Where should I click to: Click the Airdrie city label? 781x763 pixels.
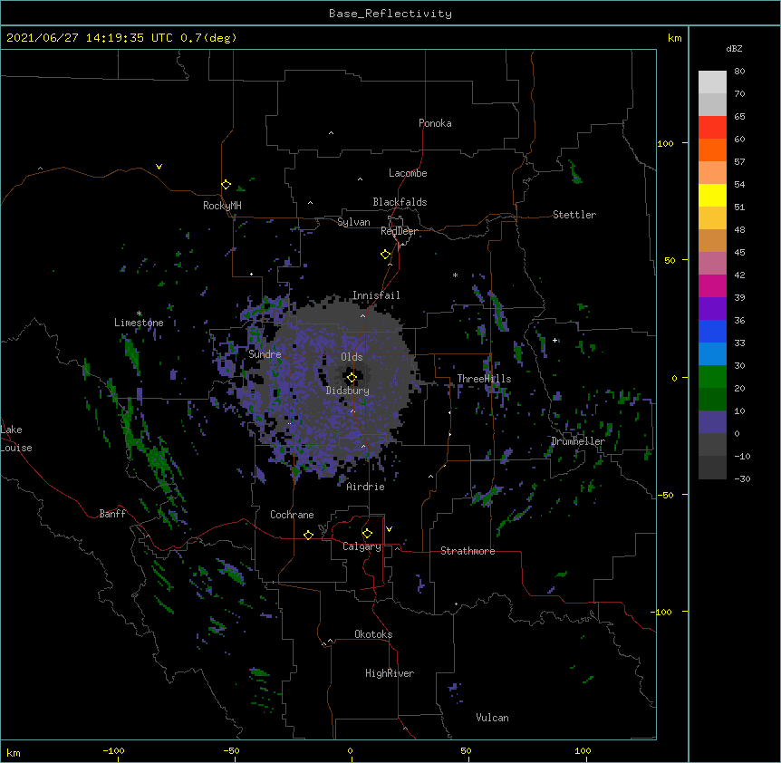[x=365, y=487]
